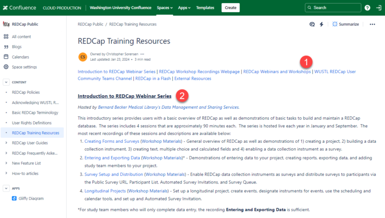
Task: Expand the New Feature List tree arrow
Action: 6,163
